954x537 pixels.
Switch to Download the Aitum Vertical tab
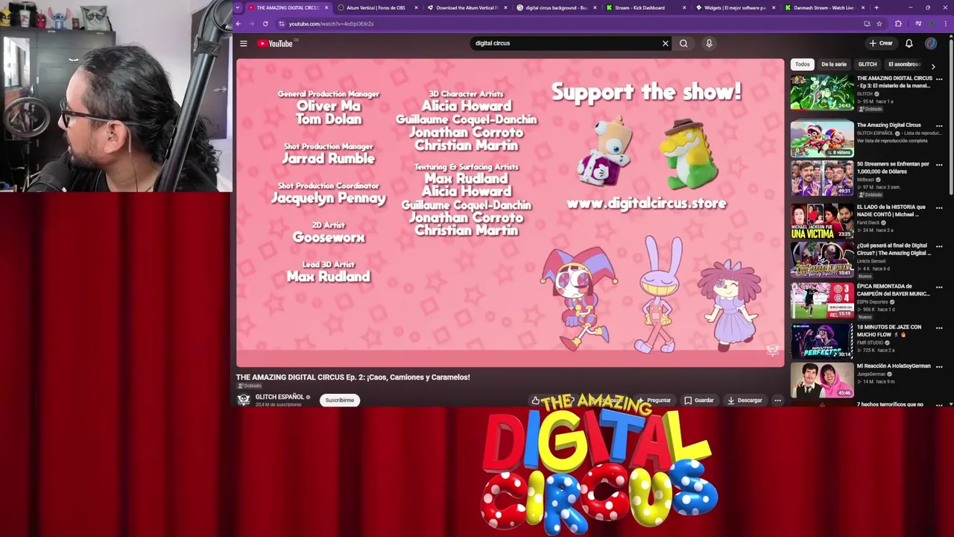(467, 7)
